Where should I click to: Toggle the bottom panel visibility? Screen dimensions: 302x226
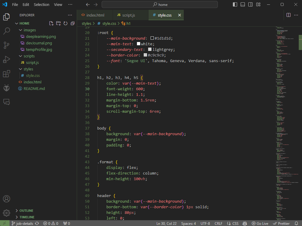click(243, 4)
